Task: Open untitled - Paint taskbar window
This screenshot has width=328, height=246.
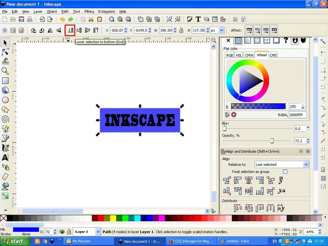Action: point(241,241)
